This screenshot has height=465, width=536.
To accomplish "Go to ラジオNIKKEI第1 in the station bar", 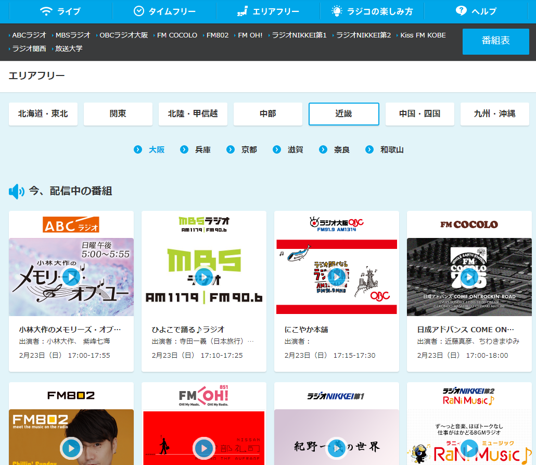I will click(x=299, y=35).
